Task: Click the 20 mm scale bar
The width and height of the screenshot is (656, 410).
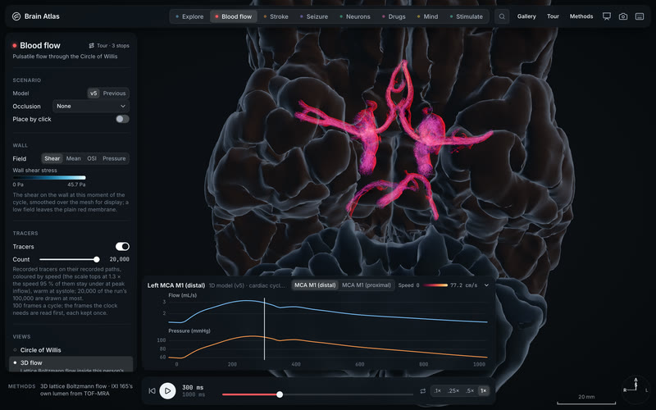Action: click(586, 400)
